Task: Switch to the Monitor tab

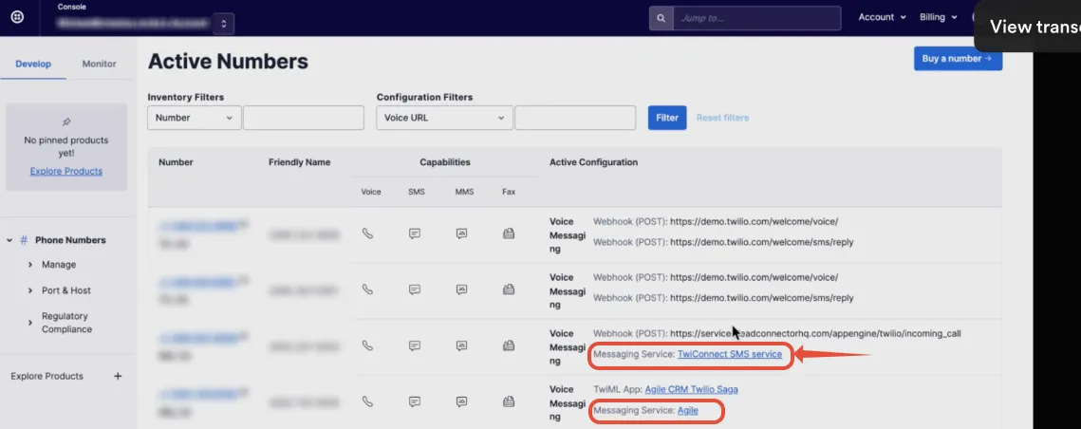Action: pos(99,64)
